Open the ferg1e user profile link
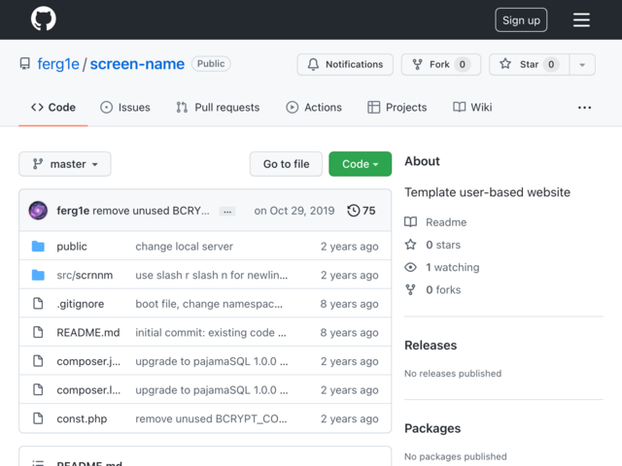Viewport: 622px width, 466px height. pyautogui.click(x=58, y=64)
